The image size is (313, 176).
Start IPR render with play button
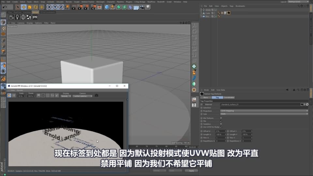tap(9, 95)
